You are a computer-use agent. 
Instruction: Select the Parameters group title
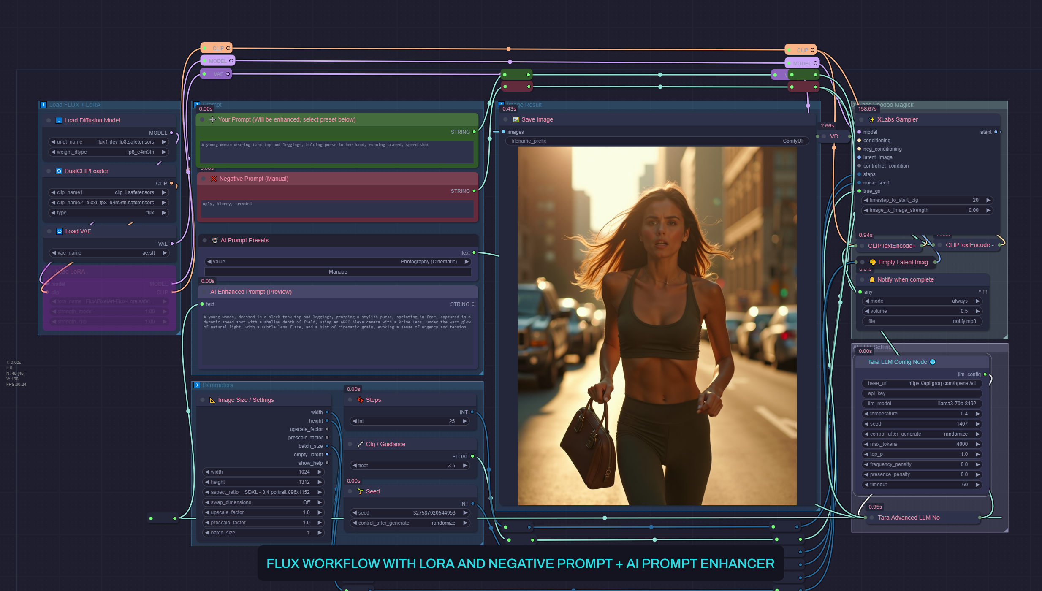[217, 385]
